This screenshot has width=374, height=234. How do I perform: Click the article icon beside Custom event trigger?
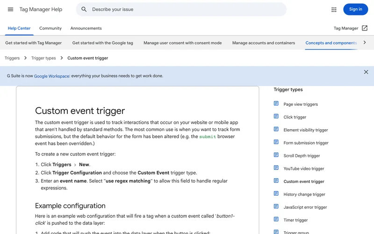[x=276, y=181]
